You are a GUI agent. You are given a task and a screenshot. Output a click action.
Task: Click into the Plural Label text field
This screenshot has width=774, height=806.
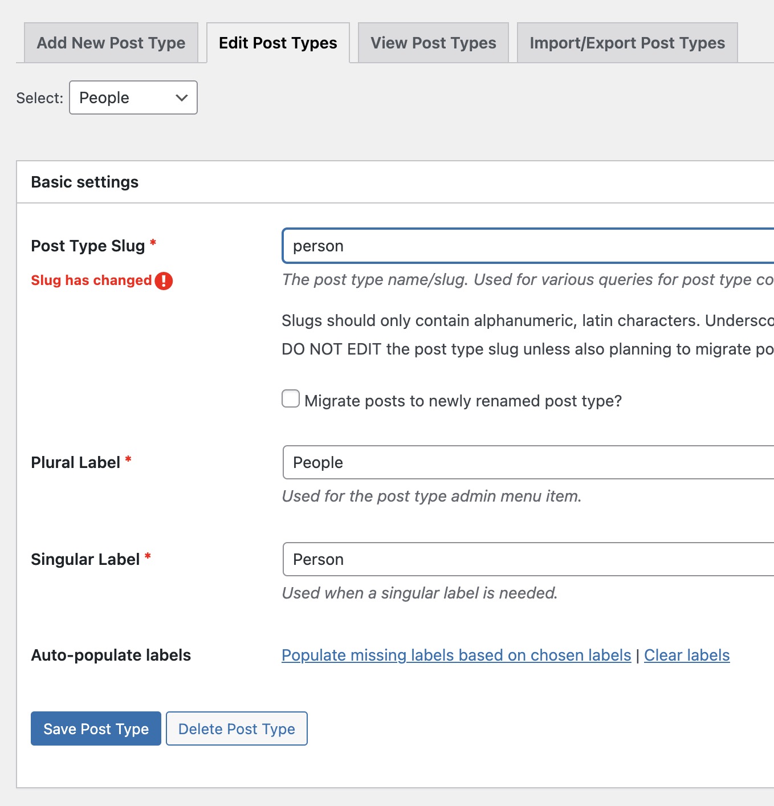(x=527, y=462)
